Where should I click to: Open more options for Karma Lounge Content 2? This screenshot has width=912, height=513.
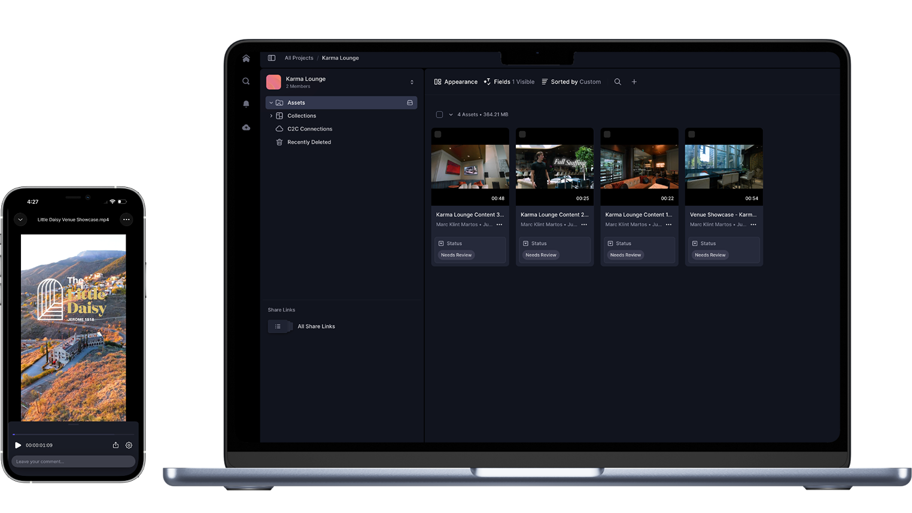pyautogui.click(x=584, y=225)
